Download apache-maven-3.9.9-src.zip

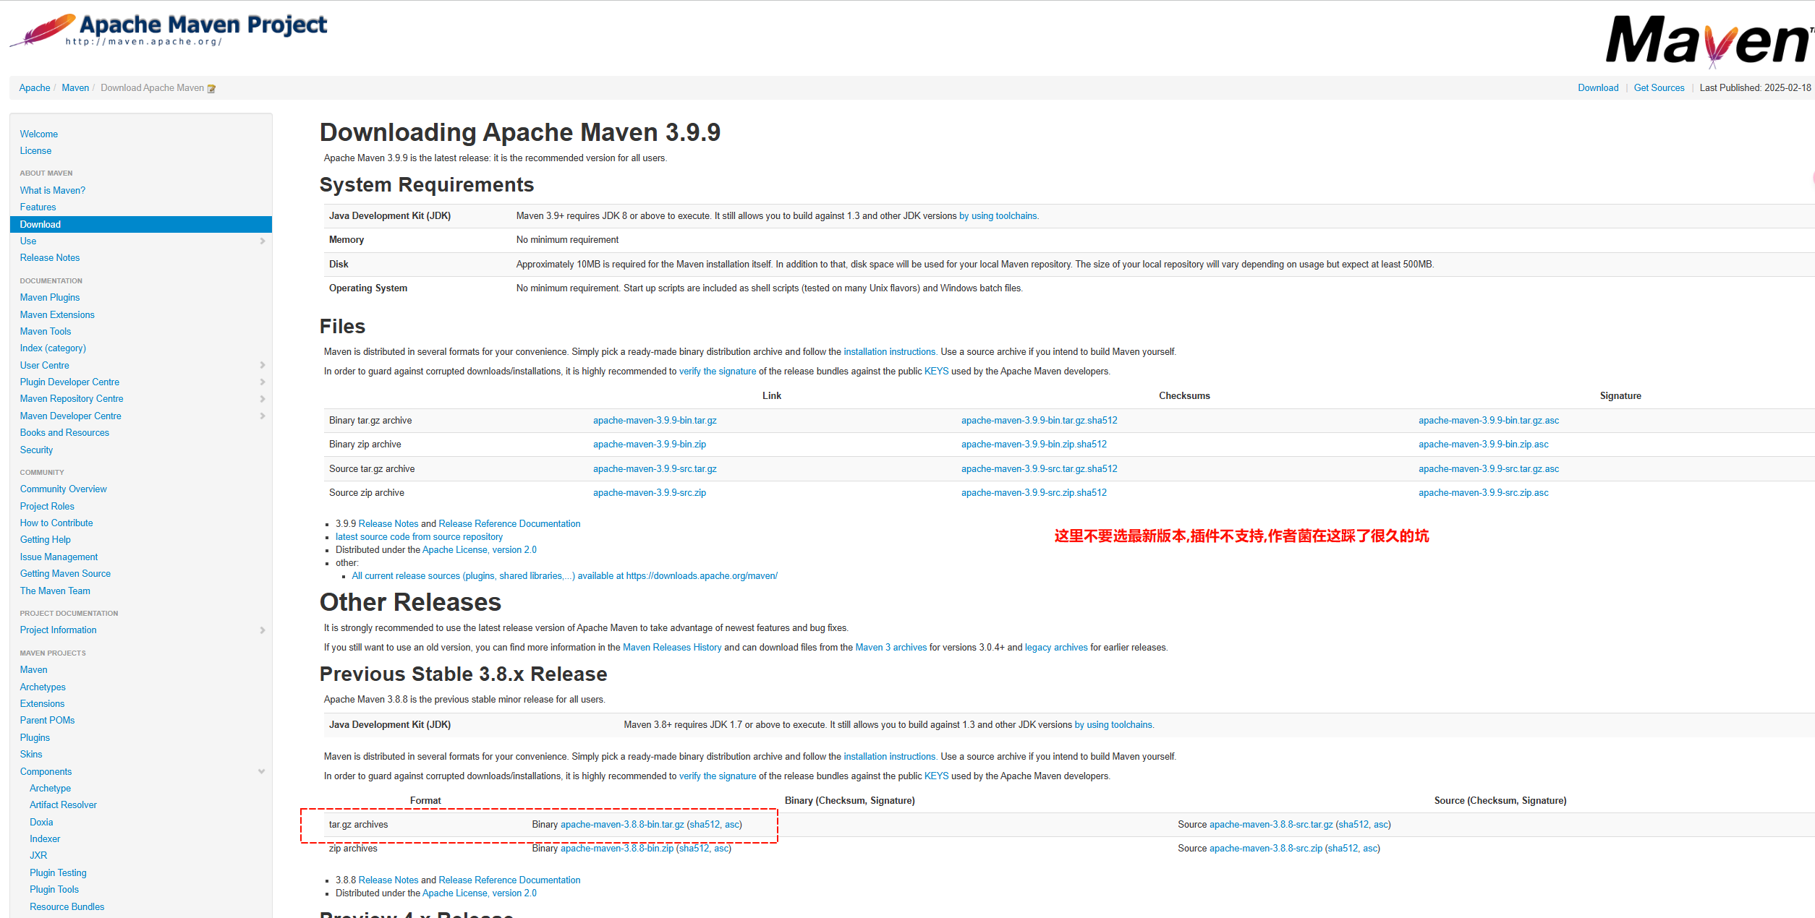pyautogui.click(x=650, y=493)
